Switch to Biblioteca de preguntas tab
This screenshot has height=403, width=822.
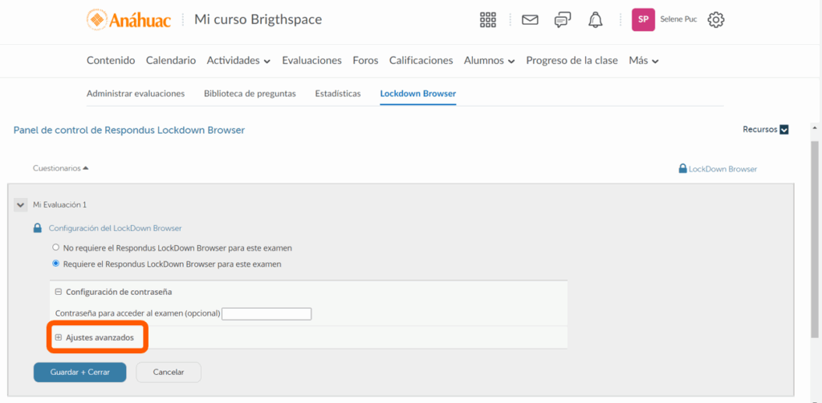[x=250, y=94]
